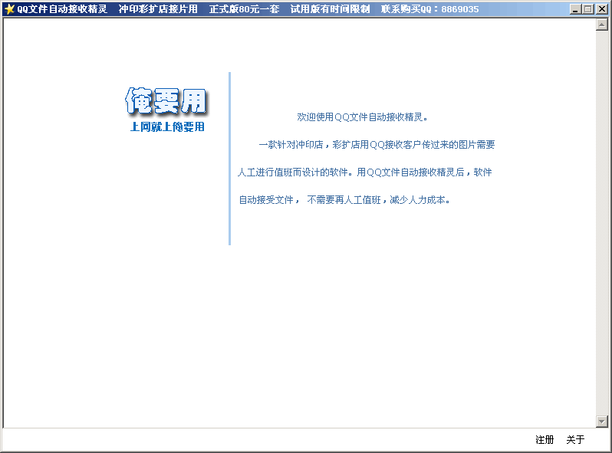
Task: Click the line starting 人工进行值班而设计
Action: pyautogui.click(x=364, y=172)
